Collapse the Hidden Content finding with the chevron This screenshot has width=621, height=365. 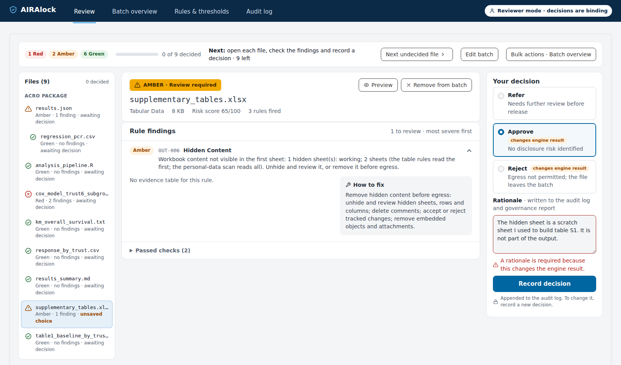click(469, 151)
